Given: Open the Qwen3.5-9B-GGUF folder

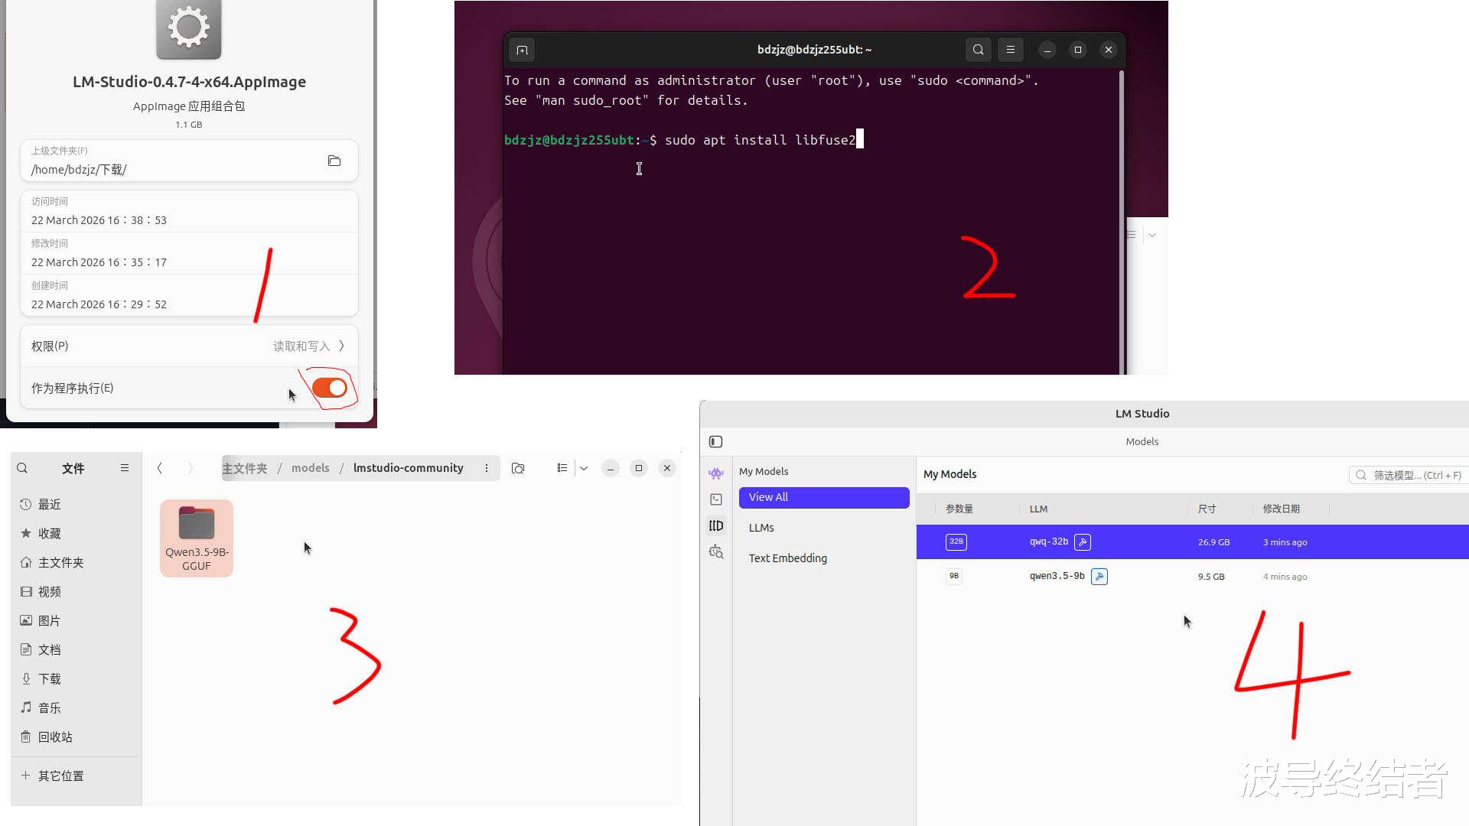Looking at the screenshot, I should pyautogui.click(x=197, y=538).
